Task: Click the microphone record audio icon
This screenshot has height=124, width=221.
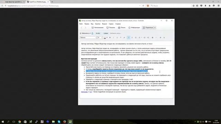Action: 164,38
